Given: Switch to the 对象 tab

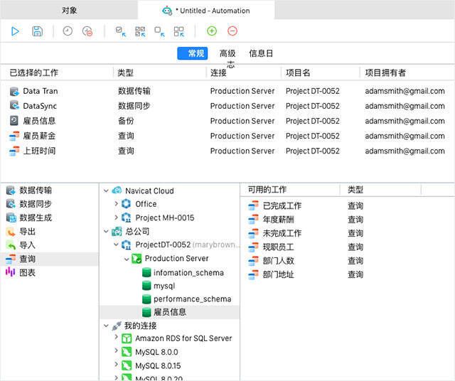Looking at the screenshot, I should pos(69,10).
